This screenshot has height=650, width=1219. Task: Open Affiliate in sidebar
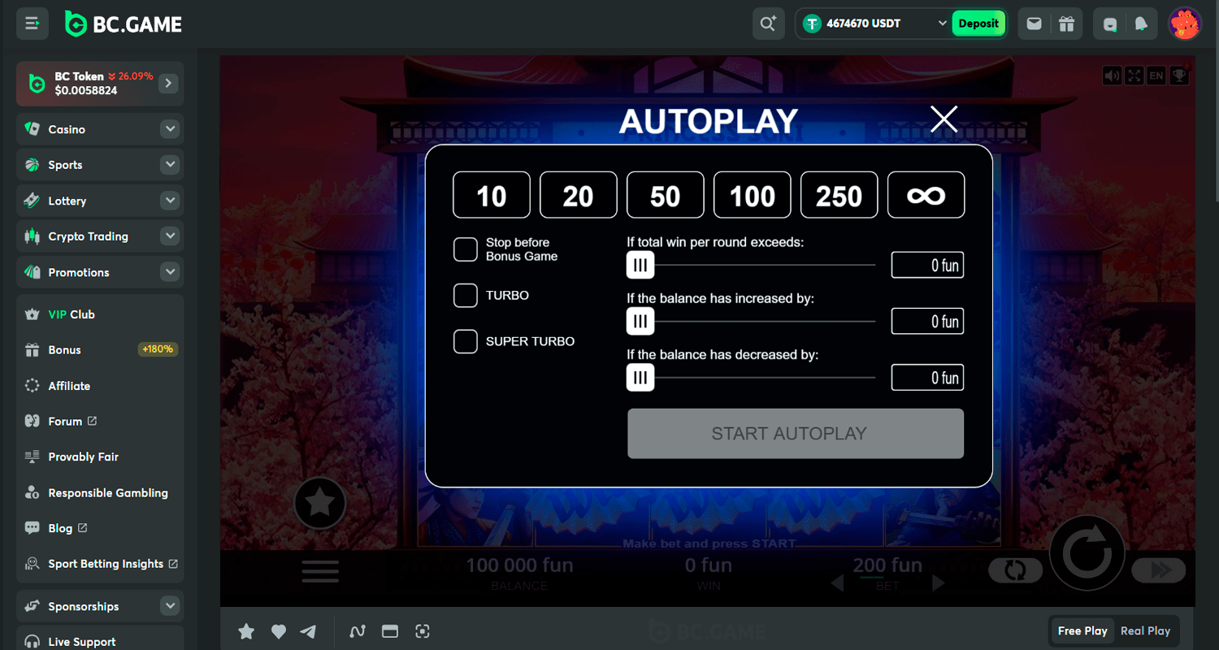[100, 386]
